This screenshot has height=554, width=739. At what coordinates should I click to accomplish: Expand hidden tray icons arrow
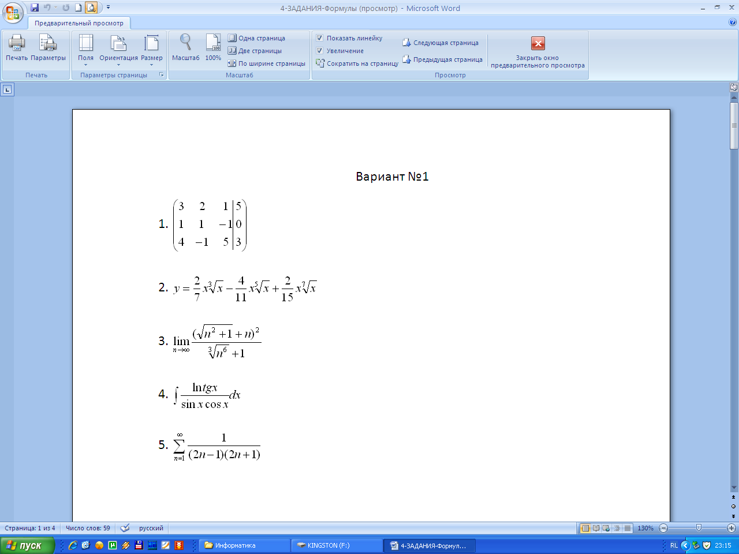click(685, 545)
